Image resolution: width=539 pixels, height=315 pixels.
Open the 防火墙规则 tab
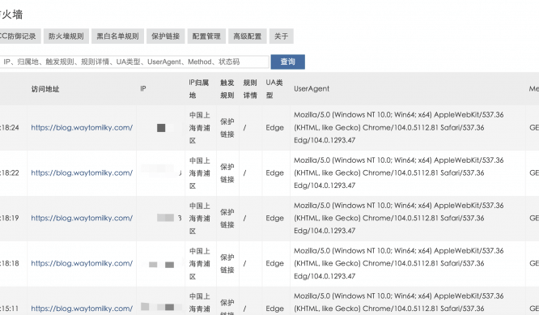click(66, 36)
